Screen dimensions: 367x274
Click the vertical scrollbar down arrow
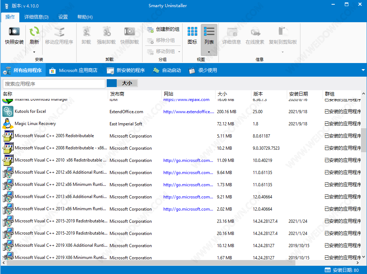click(x=363, y=257)
